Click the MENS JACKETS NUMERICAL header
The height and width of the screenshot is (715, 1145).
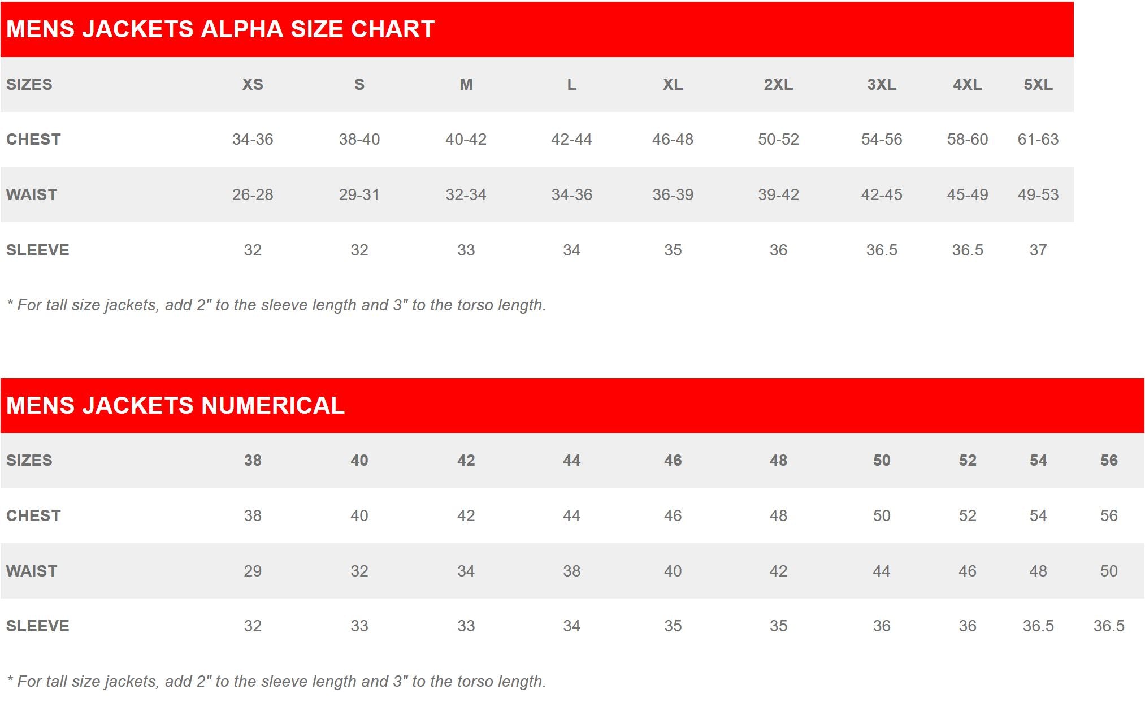(x=175, y=406)
